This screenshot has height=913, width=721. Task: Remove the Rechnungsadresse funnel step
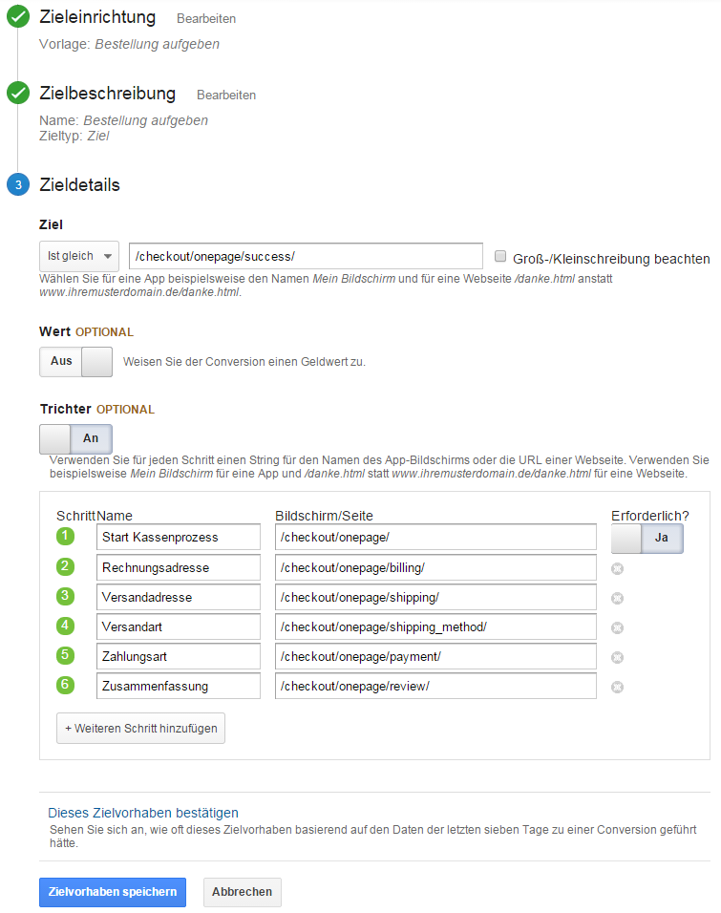(618, 568)
